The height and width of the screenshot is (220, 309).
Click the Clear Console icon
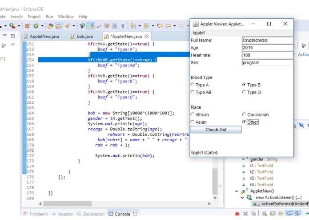coord(265,214)
